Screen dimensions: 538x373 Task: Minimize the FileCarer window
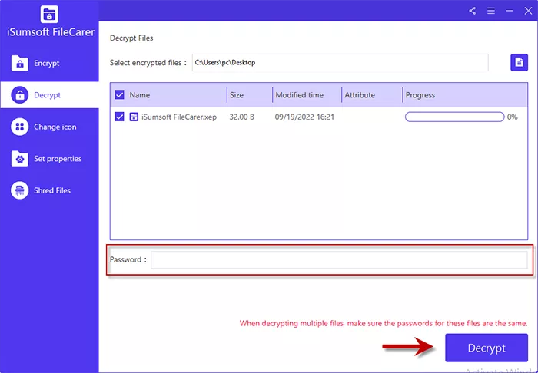510,11
